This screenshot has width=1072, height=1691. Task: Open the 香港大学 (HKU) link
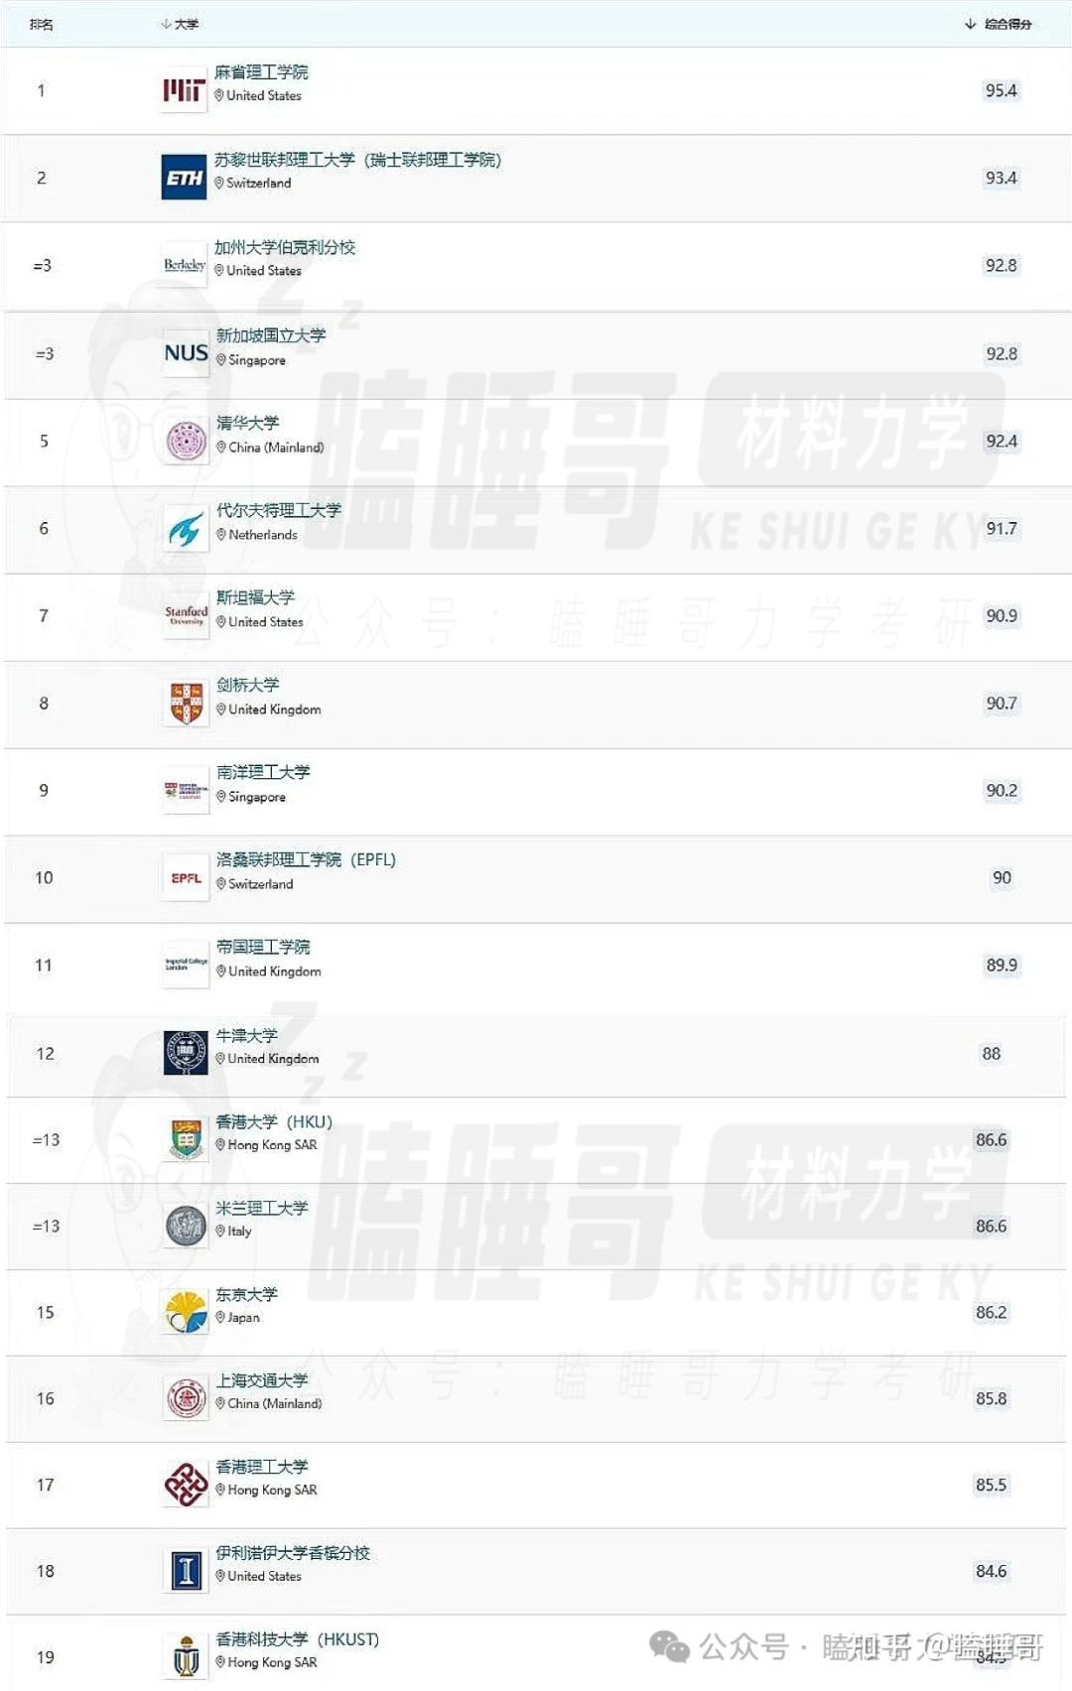274,1121
